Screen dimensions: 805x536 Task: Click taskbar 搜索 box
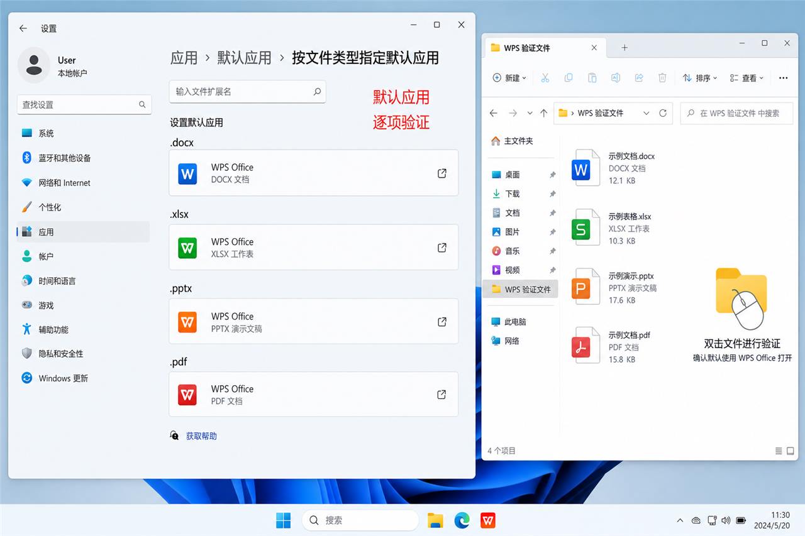click(x=360, y=520)
